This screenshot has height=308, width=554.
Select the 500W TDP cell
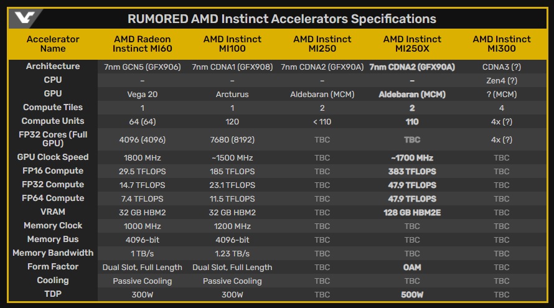(411, 295)
